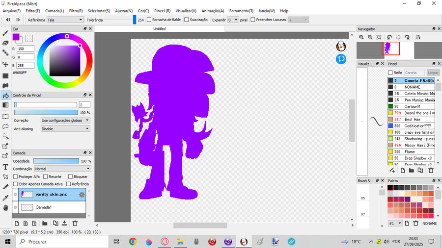Screen dimensions: 442x248
Task: Toggle Exibir Apenas Camada Ativa
Action: pyautogui.click(x=16, y=184)
